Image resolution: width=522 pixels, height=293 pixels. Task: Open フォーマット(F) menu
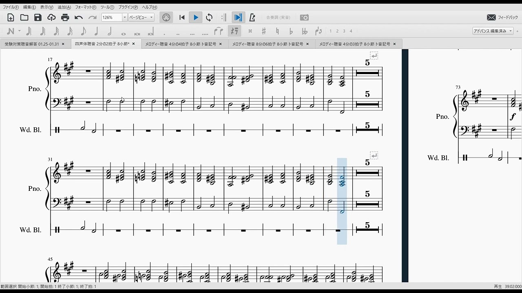[86, 7]
